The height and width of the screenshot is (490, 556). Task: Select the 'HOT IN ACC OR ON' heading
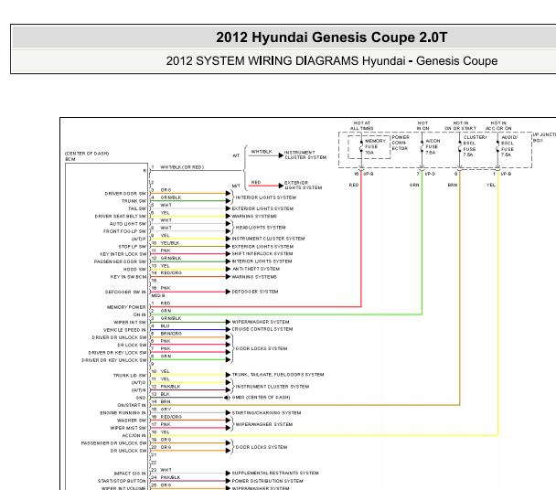click(498, 125)
